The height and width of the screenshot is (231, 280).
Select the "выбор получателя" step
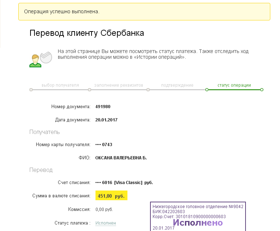60,85
